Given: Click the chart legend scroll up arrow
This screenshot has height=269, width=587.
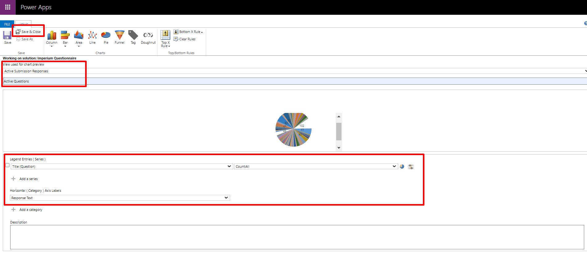Looking at the screenshot, I should [339, 116].
